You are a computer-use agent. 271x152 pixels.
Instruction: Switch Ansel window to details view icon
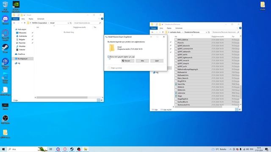pos(99,100)
